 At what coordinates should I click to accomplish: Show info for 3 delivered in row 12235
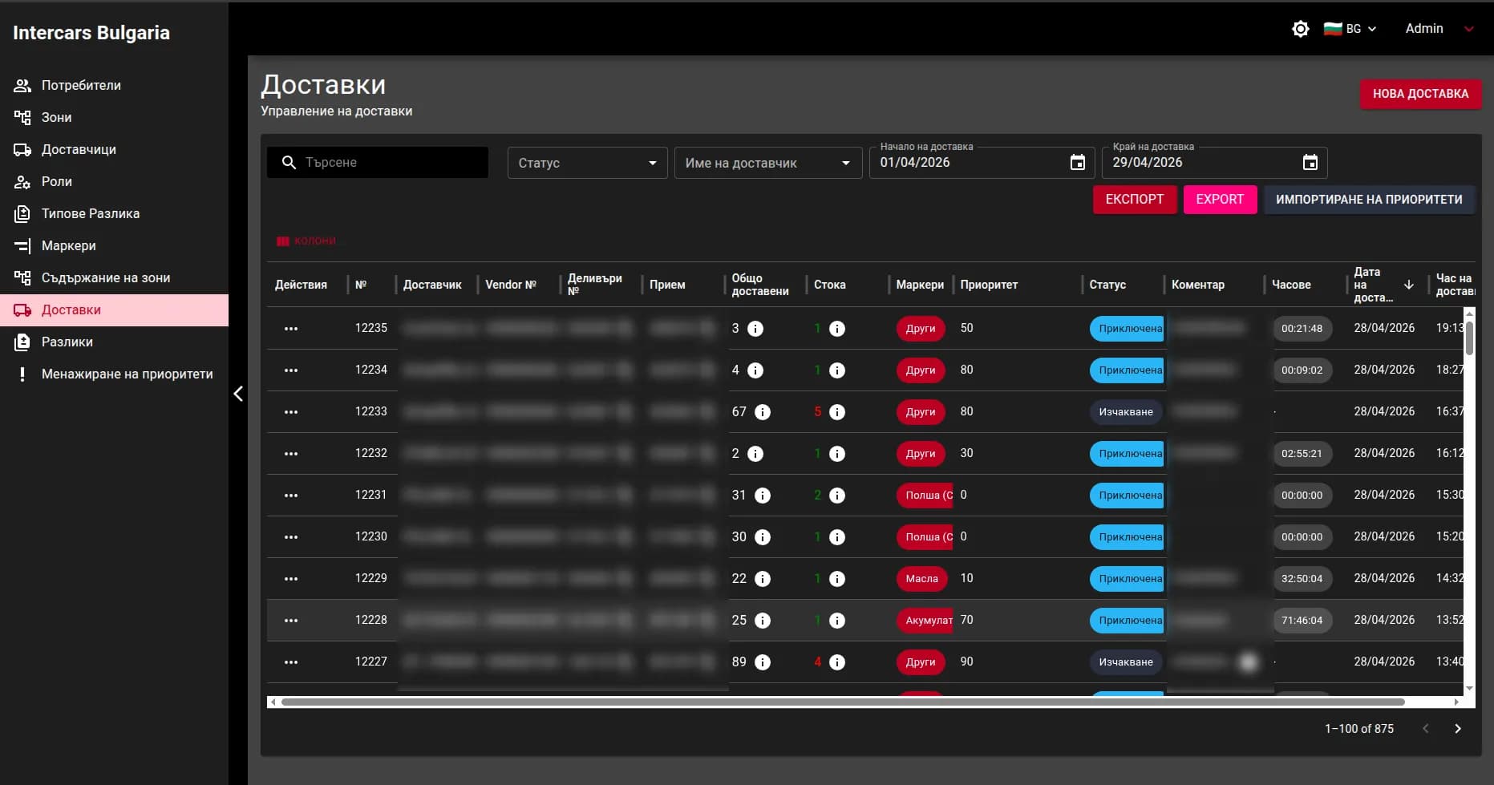click(755, 329)
